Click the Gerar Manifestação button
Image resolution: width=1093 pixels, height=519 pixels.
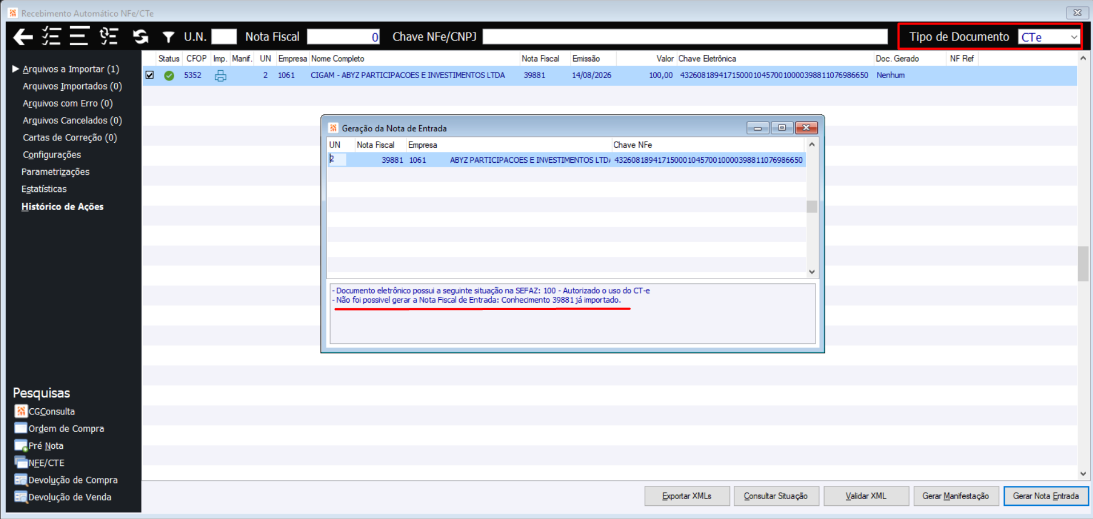956,496
